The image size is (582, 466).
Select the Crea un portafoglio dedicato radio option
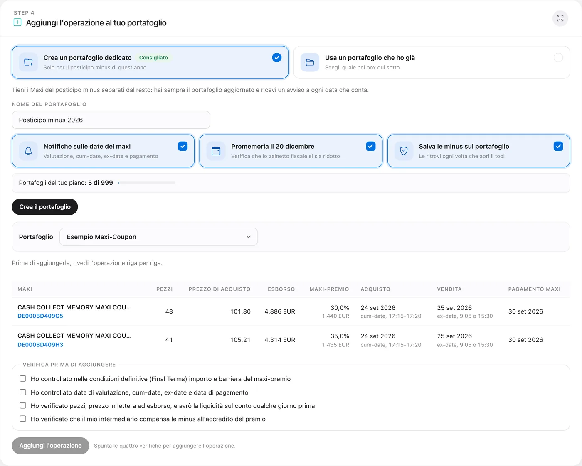pos(277,58)
